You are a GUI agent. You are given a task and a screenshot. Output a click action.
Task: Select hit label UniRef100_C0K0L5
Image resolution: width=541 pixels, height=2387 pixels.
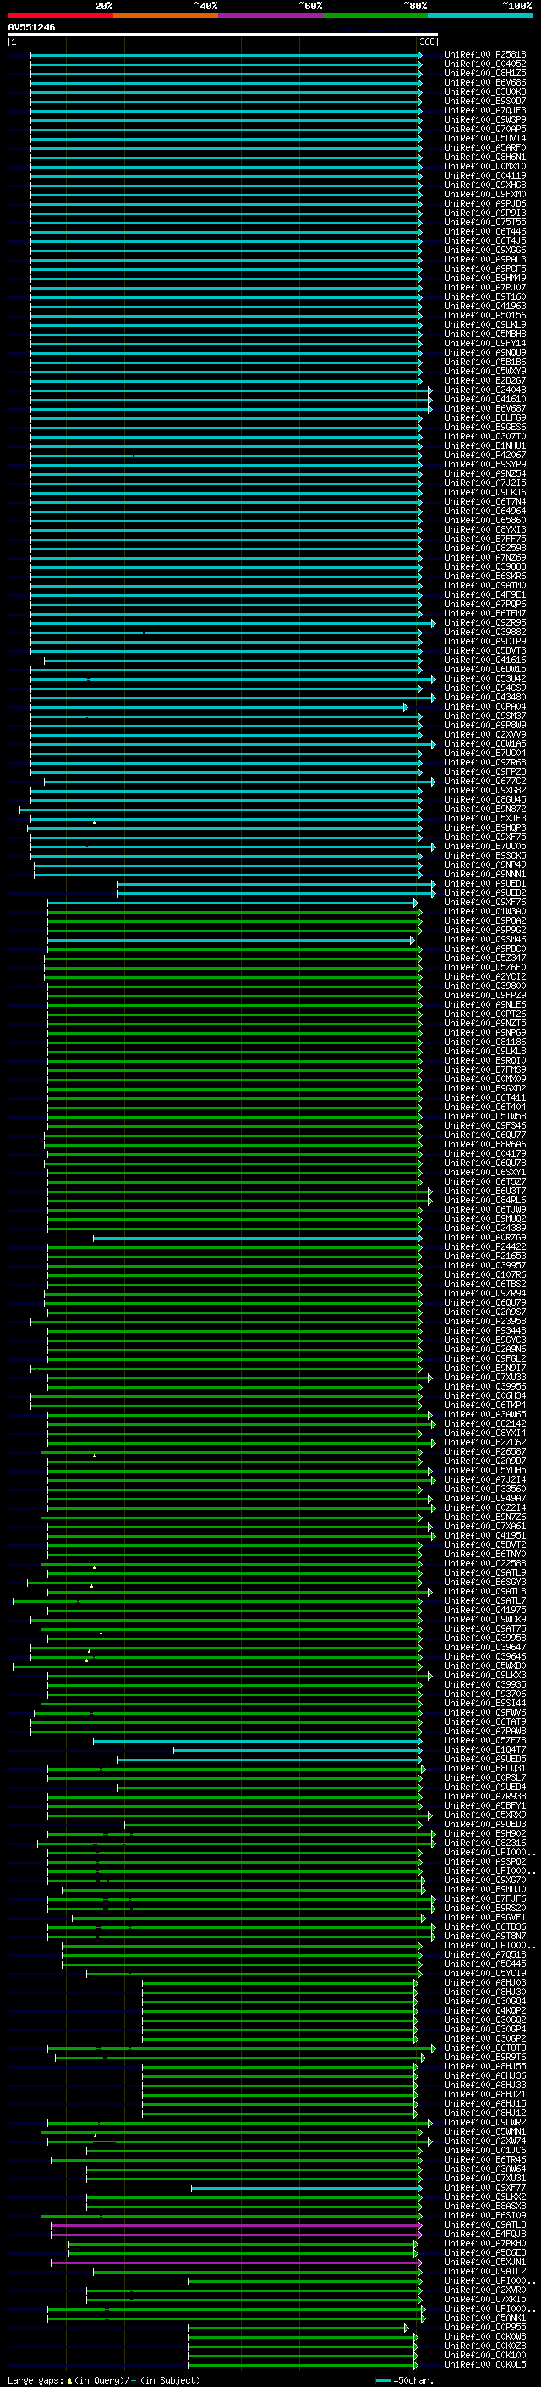(x=485, y=2364)
